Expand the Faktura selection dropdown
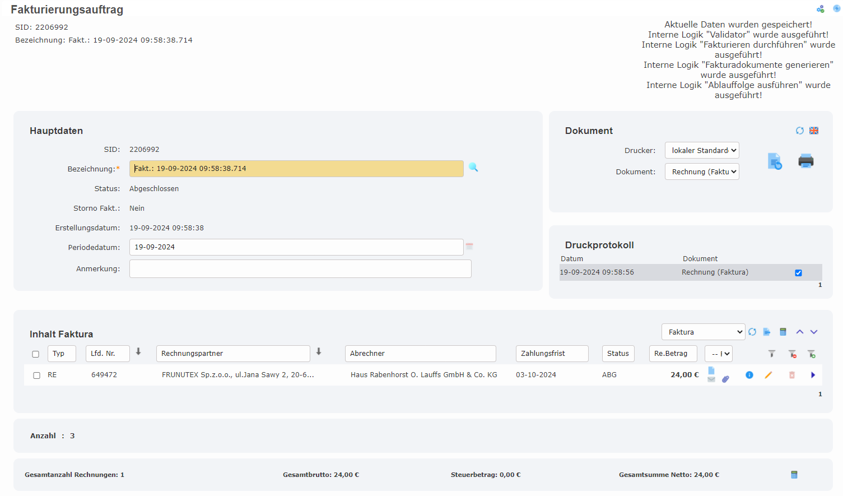This screenshot has height=496, width=843. point(703,332)
